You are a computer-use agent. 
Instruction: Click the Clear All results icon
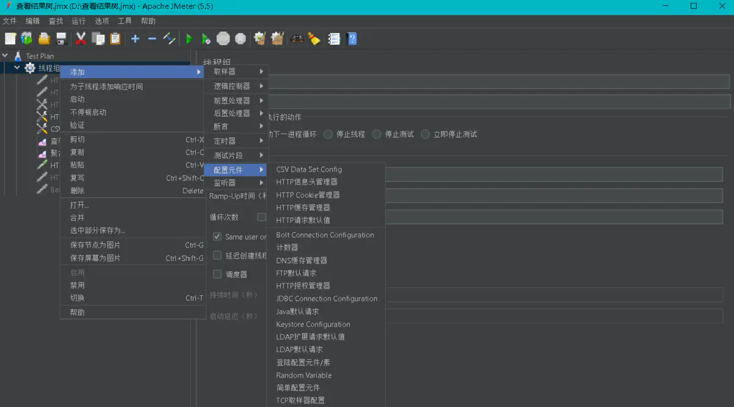[277, 38]
